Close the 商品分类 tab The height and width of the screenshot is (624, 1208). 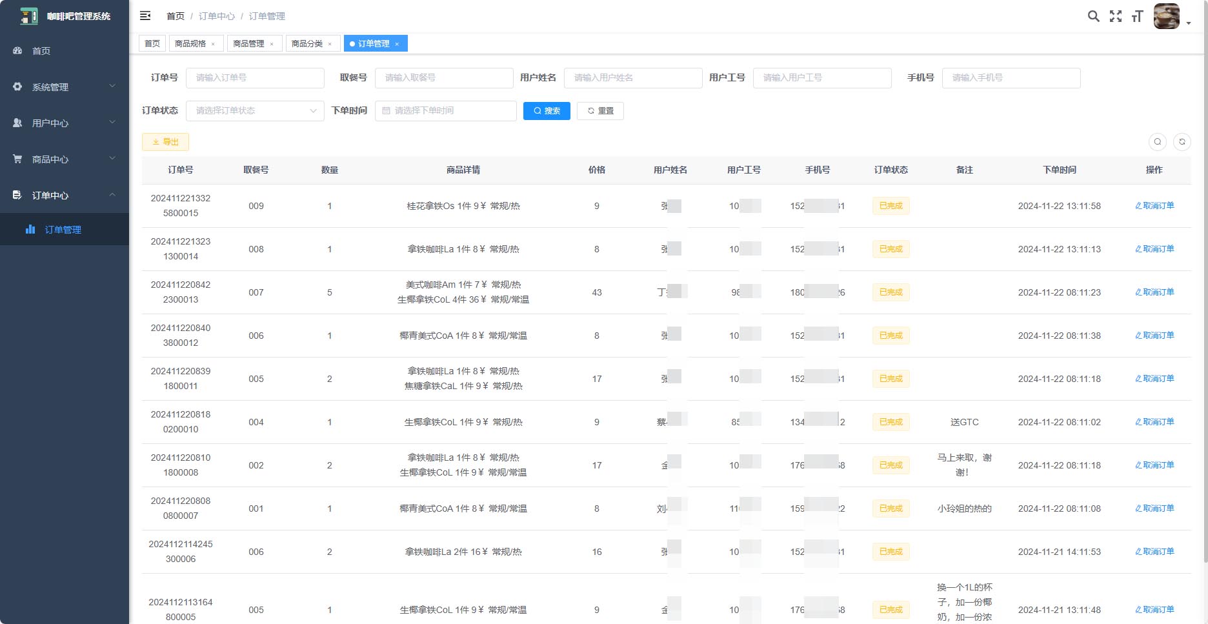330,44
